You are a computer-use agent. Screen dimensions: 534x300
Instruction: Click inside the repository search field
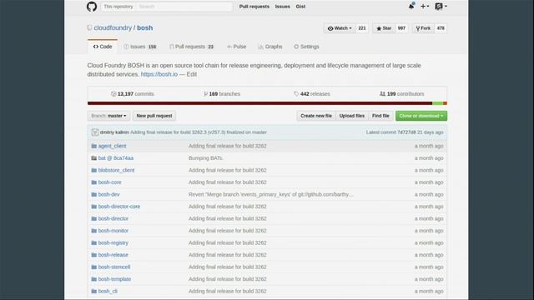[184, 7]
